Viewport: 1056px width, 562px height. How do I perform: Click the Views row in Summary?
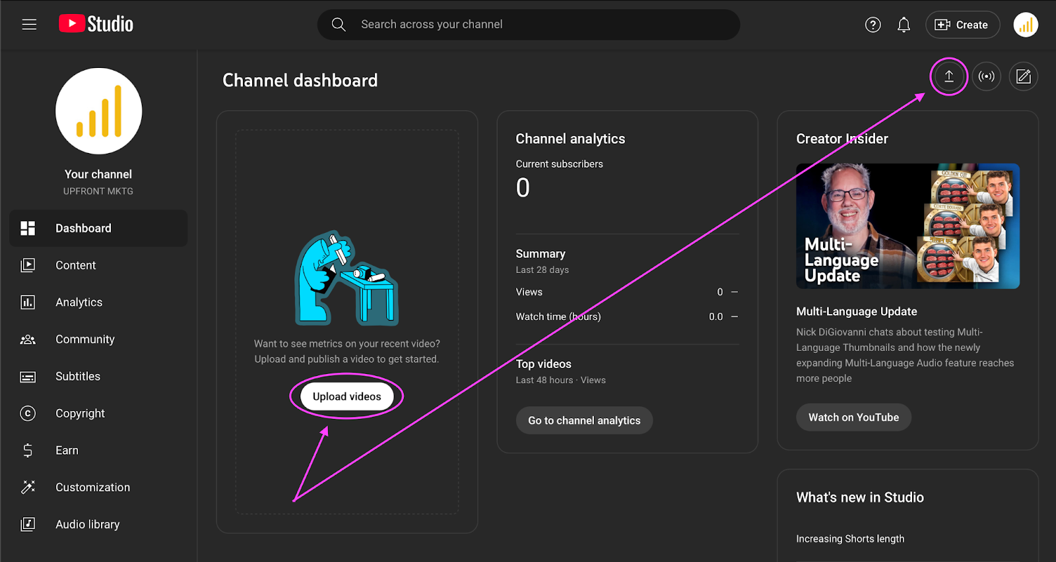[627, 292]
